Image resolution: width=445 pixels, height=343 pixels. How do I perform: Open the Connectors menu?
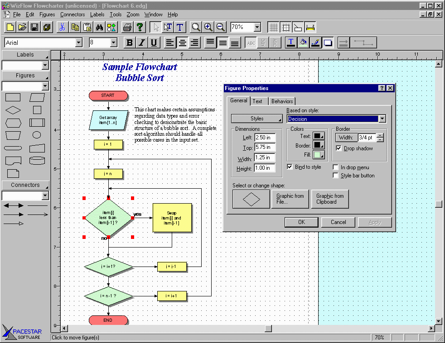coord(73,14)
